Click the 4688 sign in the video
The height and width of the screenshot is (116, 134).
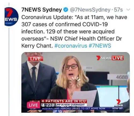122,77
